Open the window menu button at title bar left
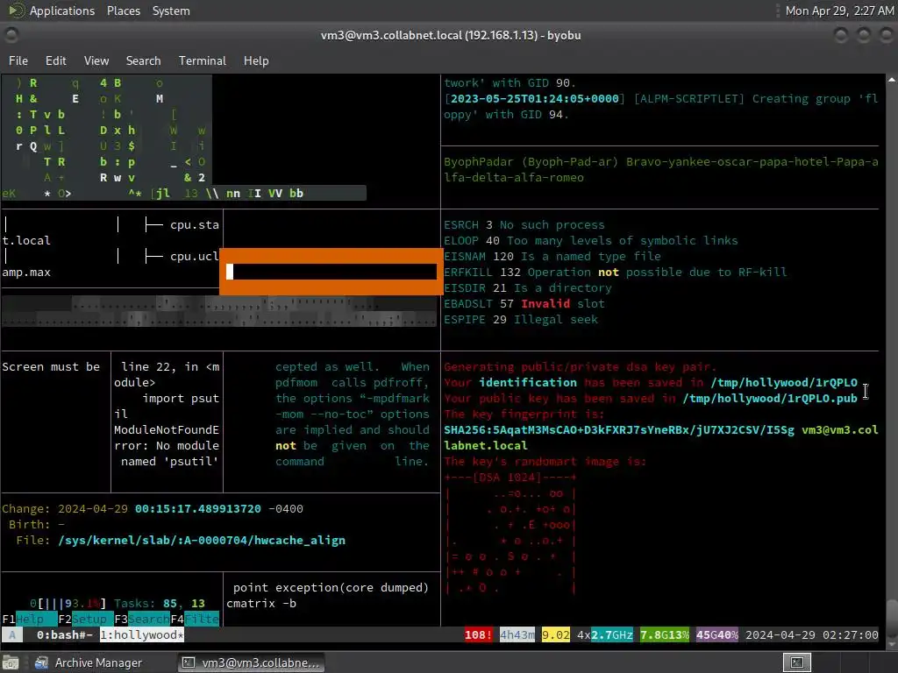Image resolution: width=898 pixels, height=673 pixels. pos(11,35)
